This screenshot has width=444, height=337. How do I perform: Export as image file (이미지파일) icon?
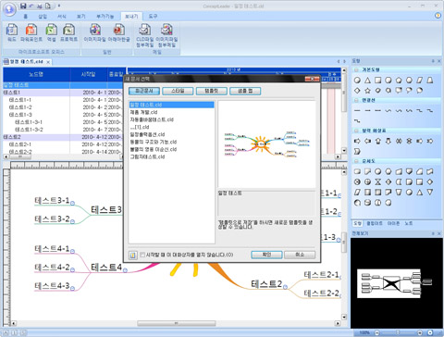(95, 30)
